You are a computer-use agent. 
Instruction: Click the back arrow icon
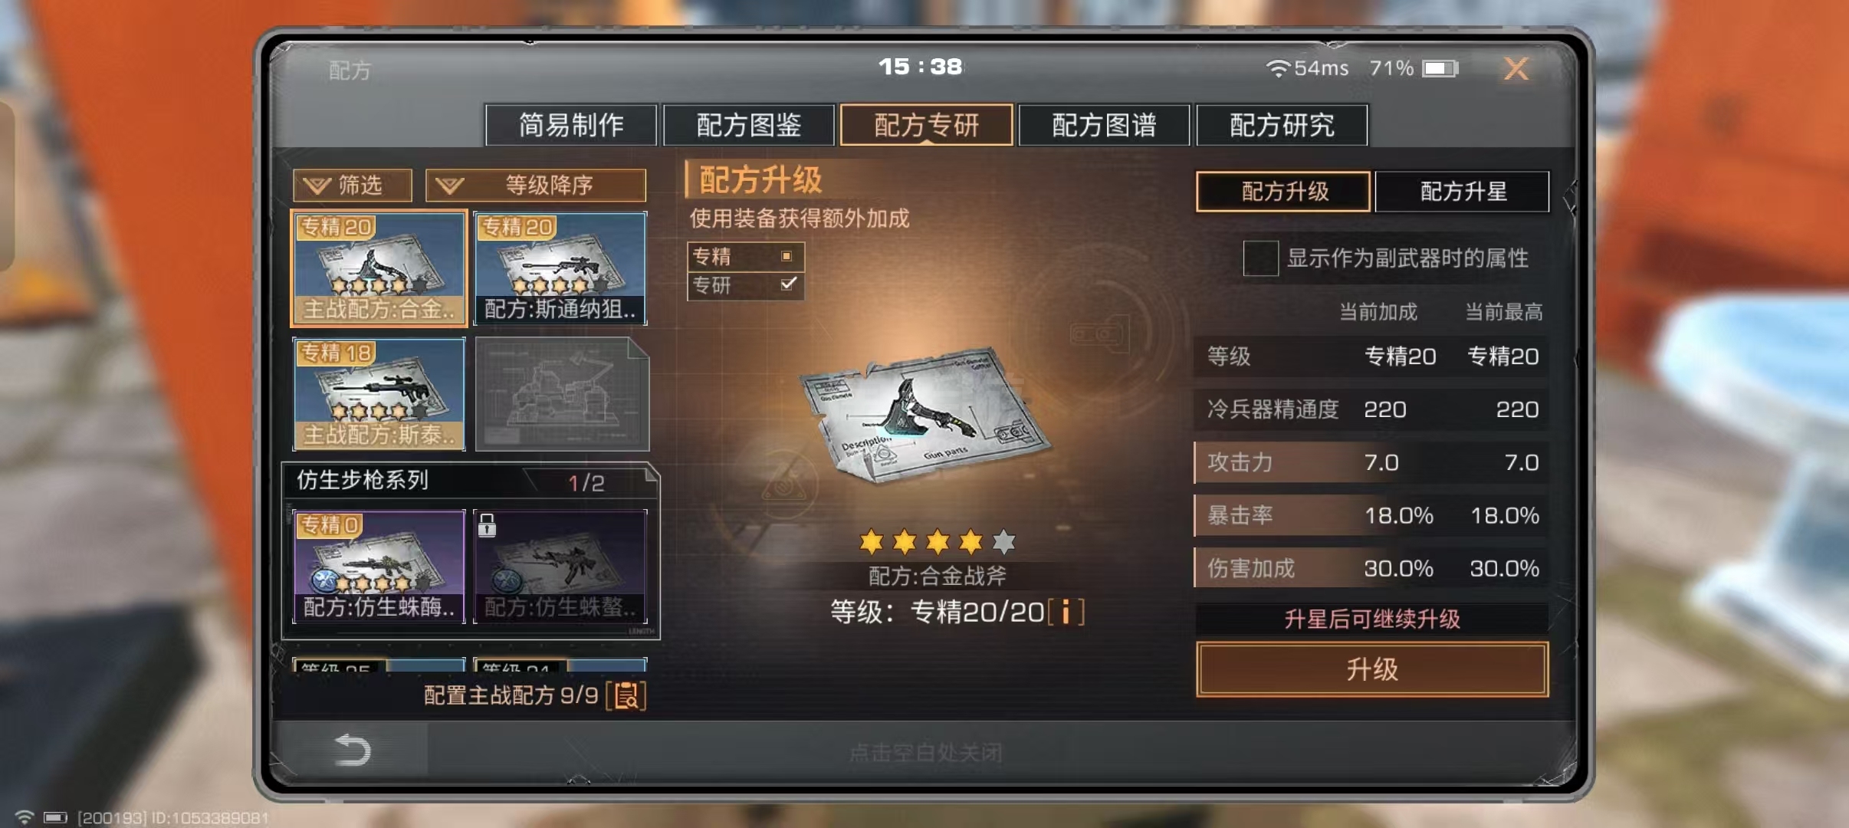tap(353, 749)
